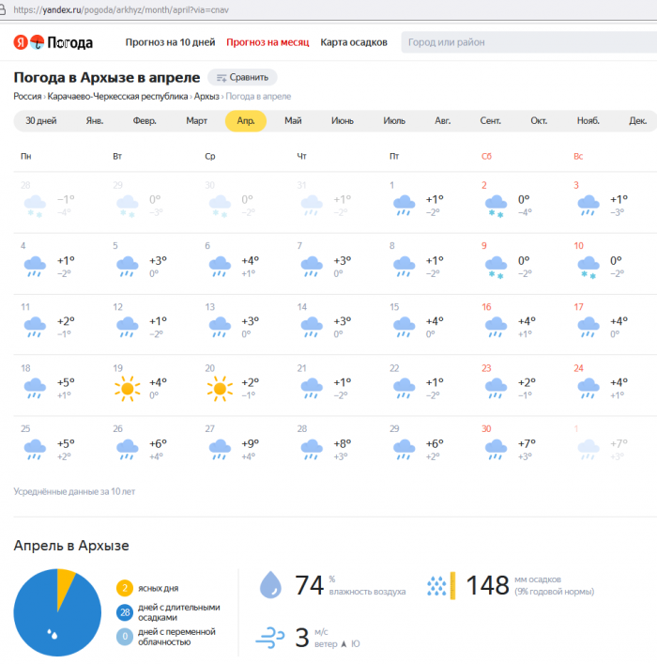Click the wind icon near 3 m/s
The height and width of the screenshot is (664, 657).
coord(270,638)
